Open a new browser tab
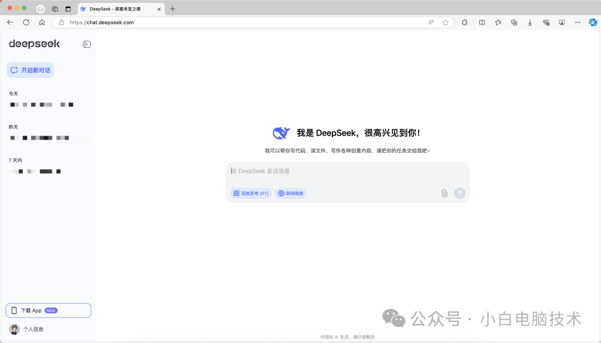The image size is (601, 343). coord(173,9)
